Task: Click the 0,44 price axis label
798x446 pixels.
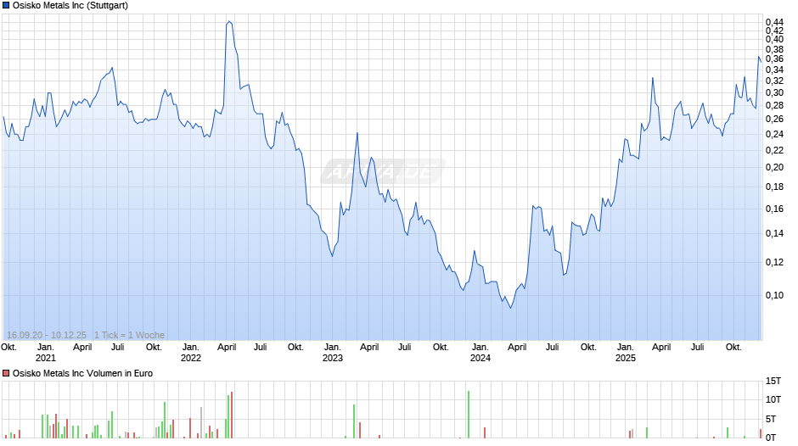Action: coord(774,22)
